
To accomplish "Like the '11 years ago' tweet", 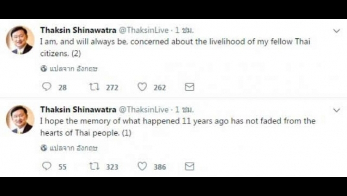I will click(142, 166).
